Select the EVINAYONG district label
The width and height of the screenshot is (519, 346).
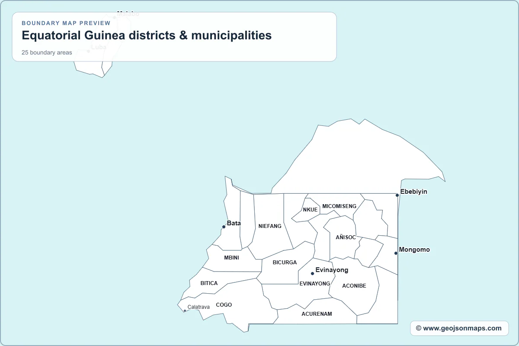(x=315, y=284)
